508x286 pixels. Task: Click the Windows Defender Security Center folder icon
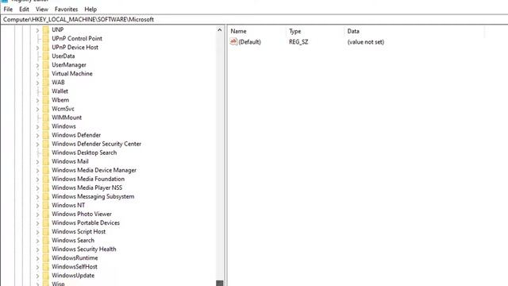click(x=46, y=144)
